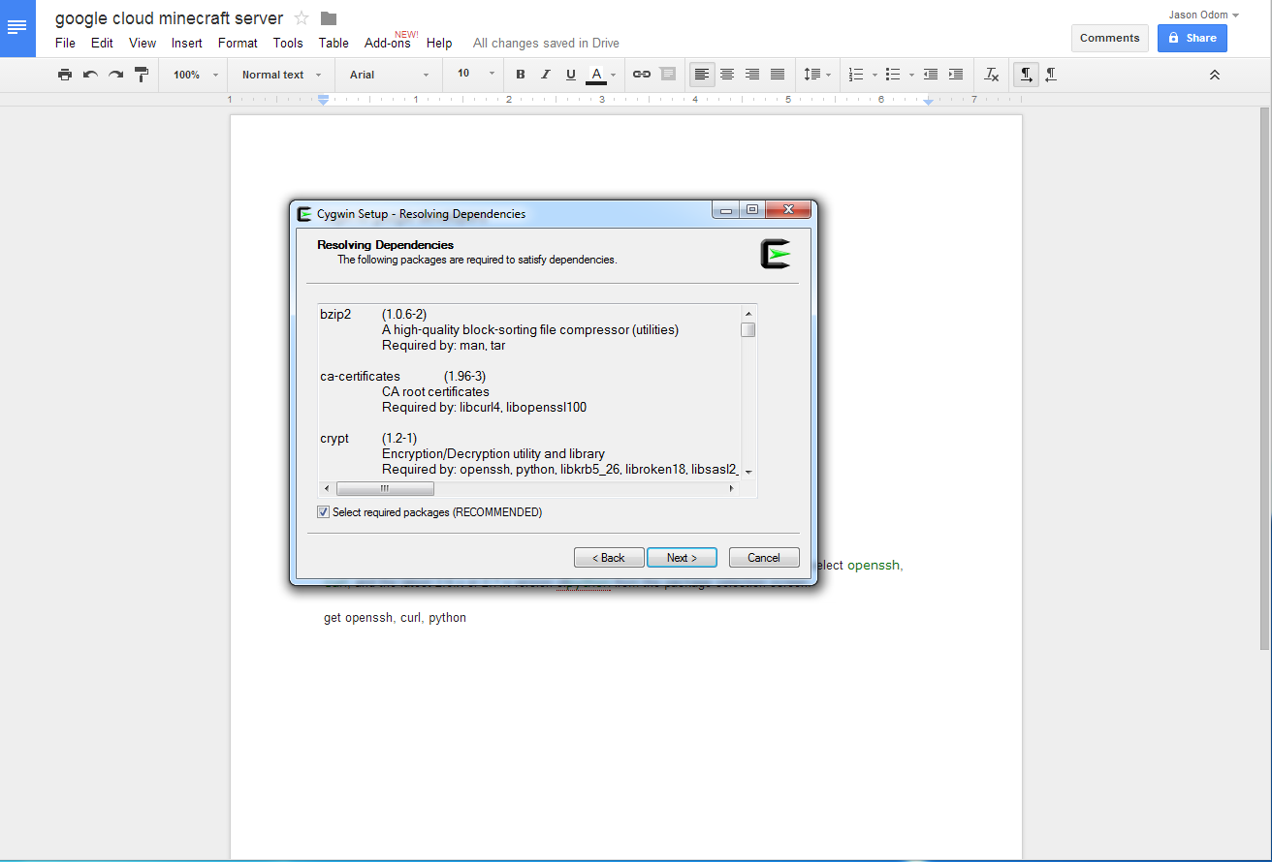Open the Insert menu

tap(187, 43)
